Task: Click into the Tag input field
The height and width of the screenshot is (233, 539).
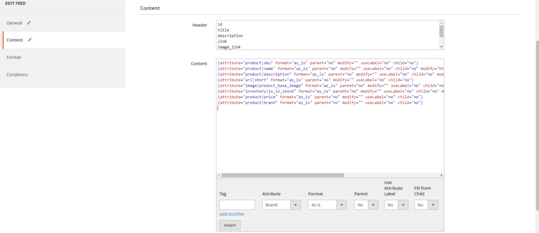Action: click(x=237, y=205)
